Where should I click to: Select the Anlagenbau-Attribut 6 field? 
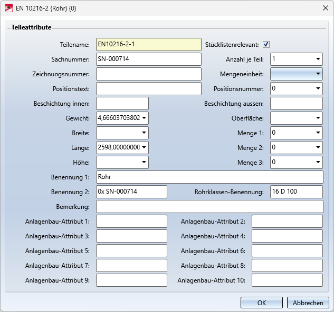288,251
